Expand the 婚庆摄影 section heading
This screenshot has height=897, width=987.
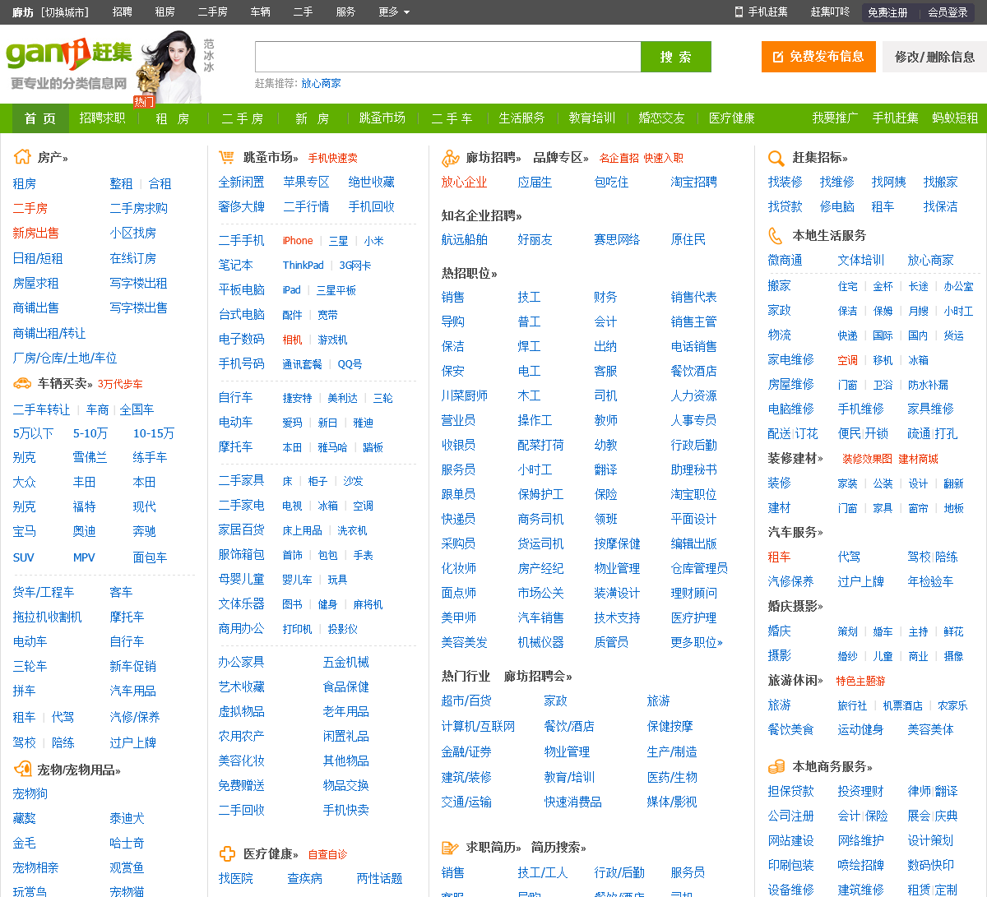click(x=795, y=606)
